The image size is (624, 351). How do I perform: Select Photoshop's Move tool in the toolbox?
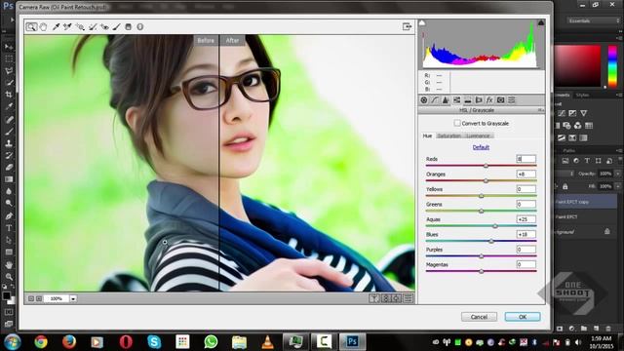click(9, 47)
